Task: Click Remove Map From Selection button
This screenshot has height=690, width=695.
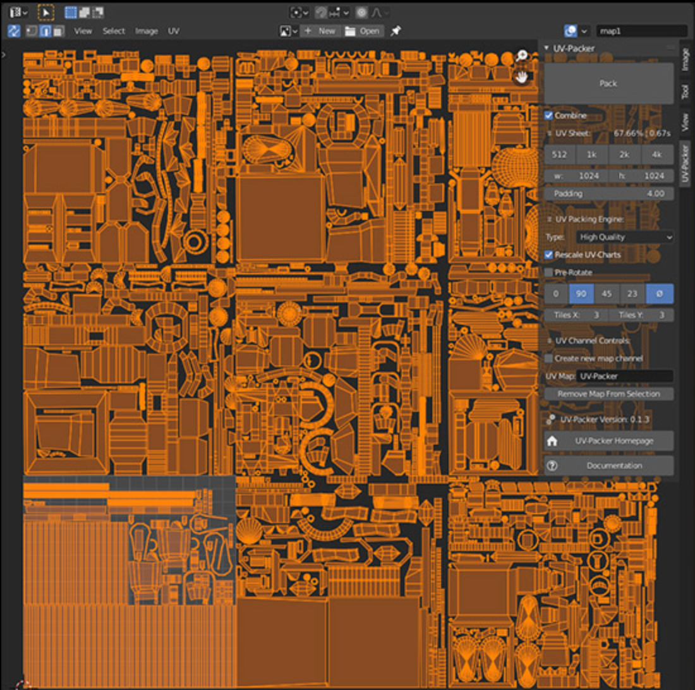Action: tap(609, 394)
